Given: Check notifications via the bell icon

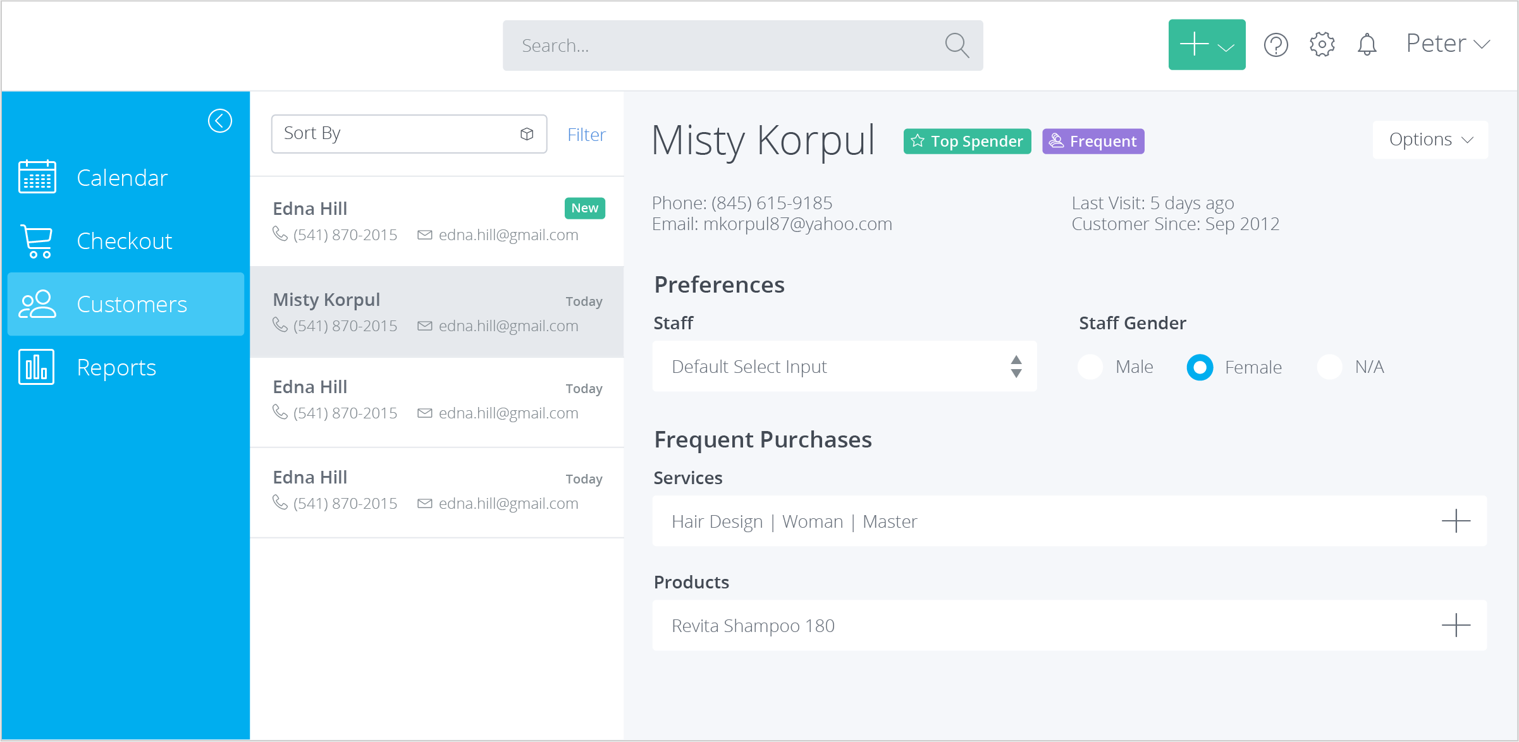Looking at the screenshot, I should coord(1367,44).
